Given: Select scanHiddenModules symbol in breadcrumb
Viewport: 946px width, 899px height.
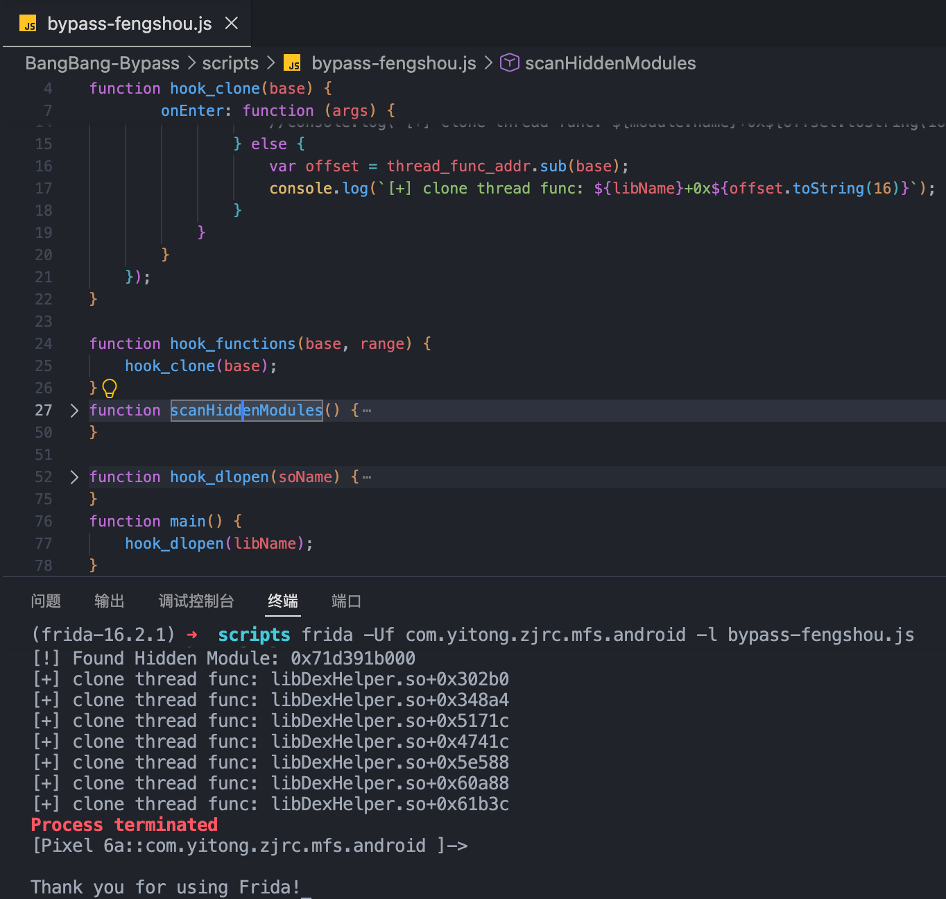Looking at the screenshot, I should click(610, 63).
